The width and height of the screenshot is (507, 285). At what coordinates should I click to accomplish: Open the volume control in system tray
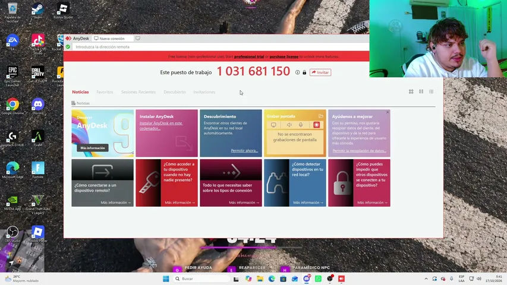tap(479, 279)
